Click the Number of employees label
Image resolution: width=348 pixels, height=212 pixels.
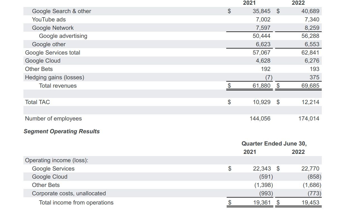(53, 119)
